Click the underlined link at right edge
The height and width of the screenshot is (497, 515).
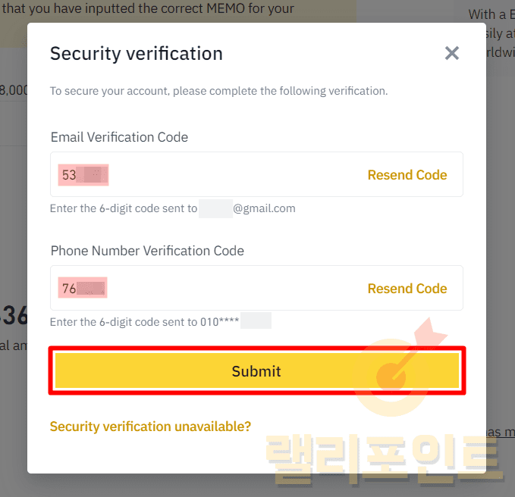501,432
